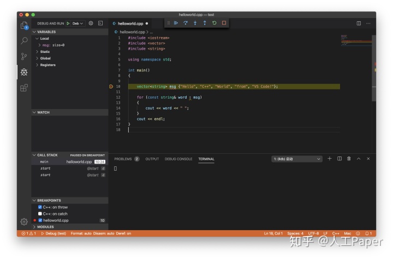Open the Search view in activity bar
The height and width of the screenshot is (259, 393).
click(24, 40)
